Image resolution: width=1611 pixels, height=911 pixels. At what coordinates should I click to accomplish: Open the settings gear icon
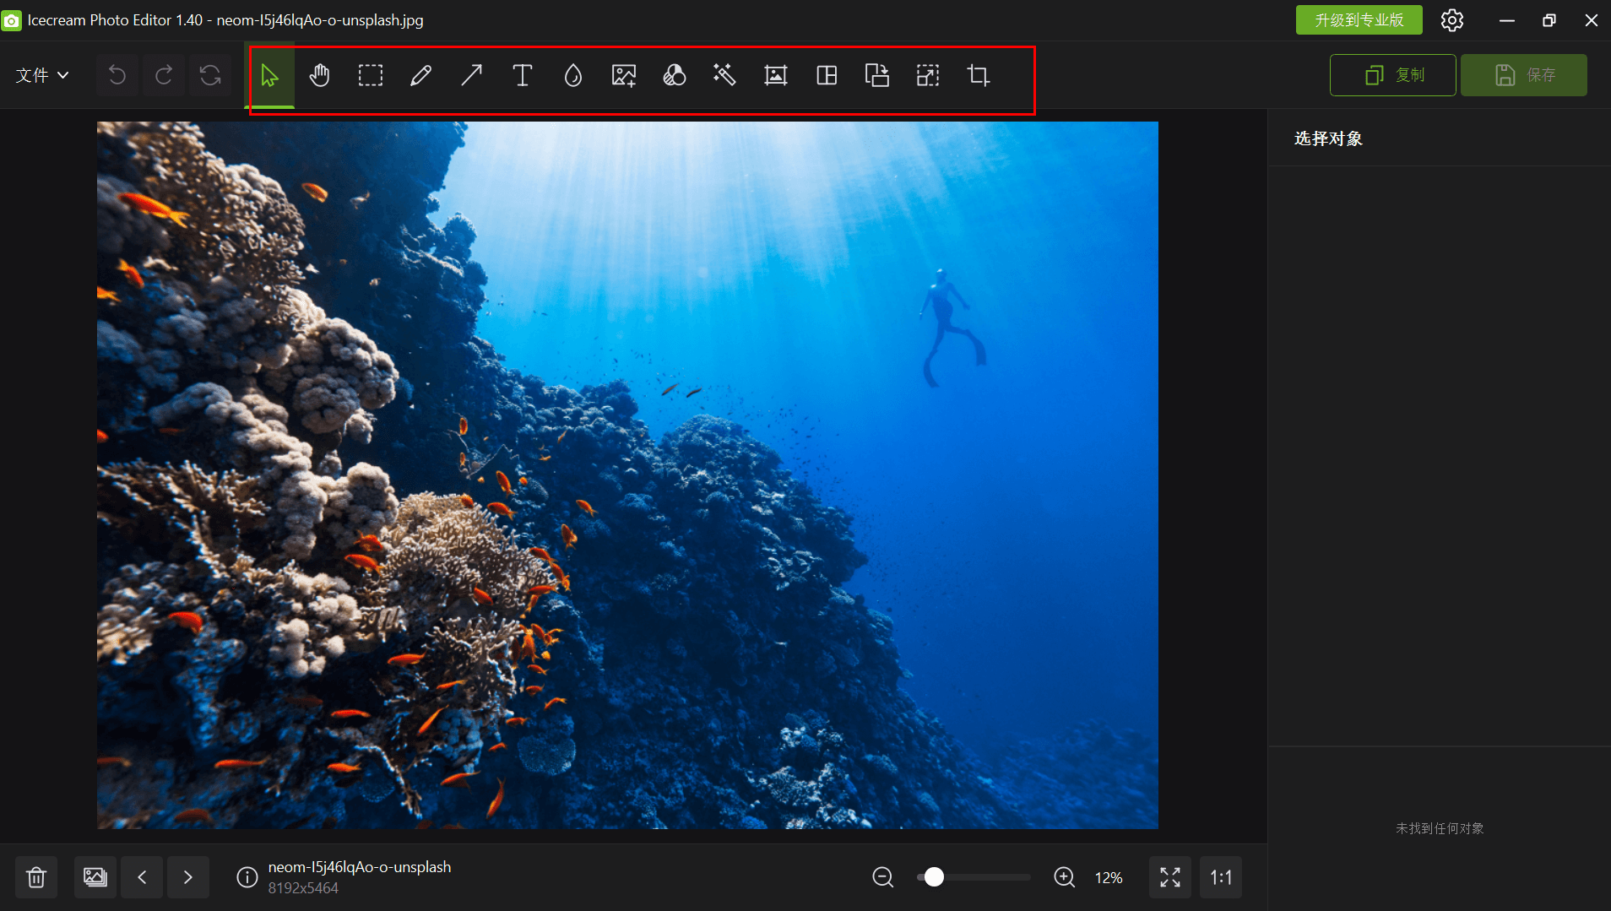(1451, 20)
